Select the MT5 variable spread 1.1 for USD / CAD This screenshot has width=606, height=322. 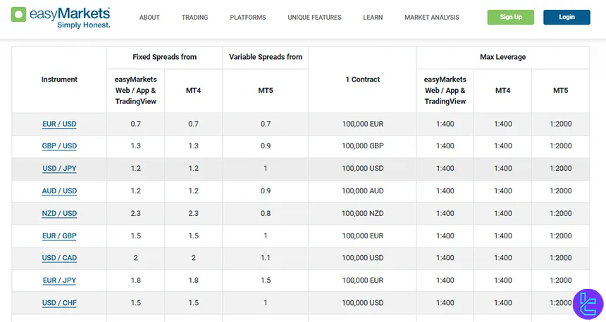point(266,258)
